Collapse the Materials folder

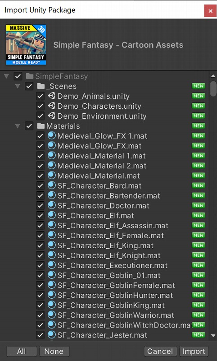click(18, 126)
